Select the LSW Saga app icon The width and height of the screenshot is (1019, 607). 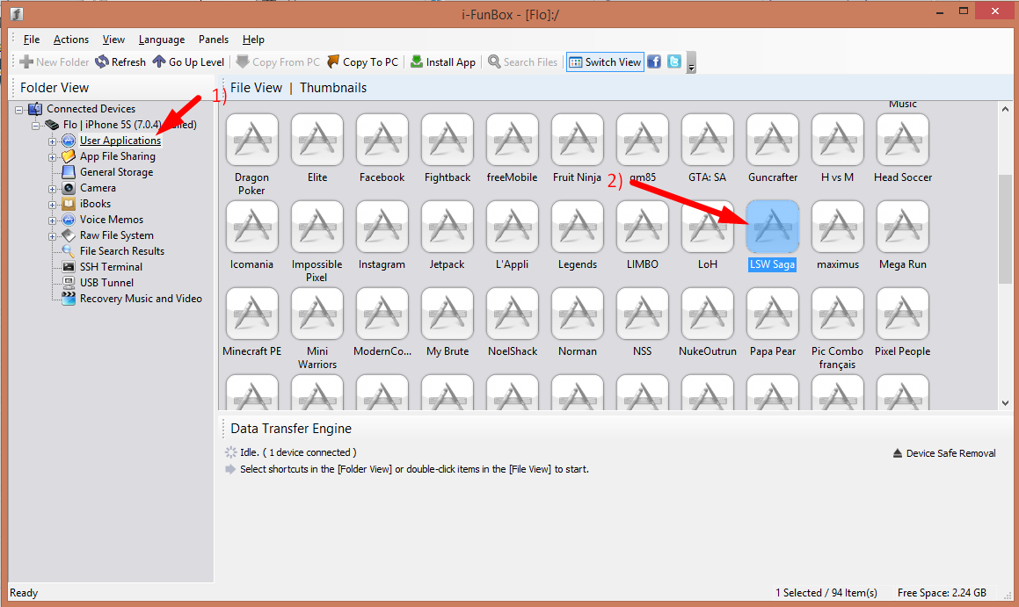pyautogui.click(x=773, y=227)
